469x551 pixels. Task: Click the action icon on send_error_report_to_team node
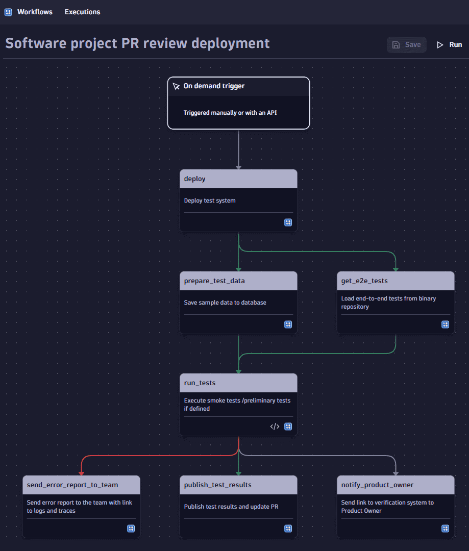coord(131,529)
